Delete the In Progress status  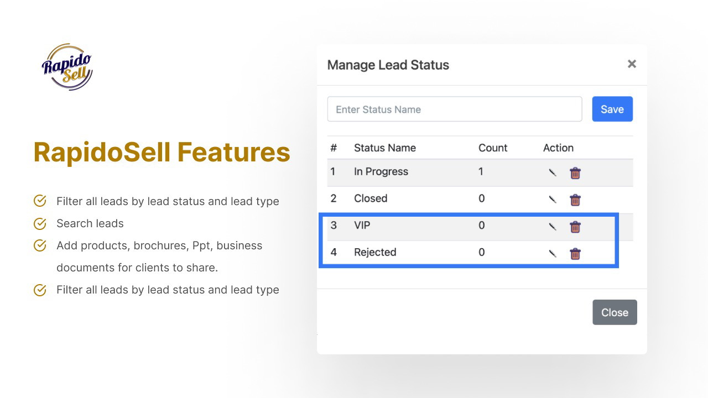pyautogui.click(x=575, y=172)
